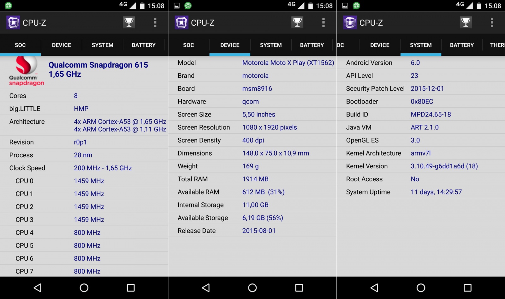
Task: Tap the green notification icon in left status bar
Action: pos(8,6)
